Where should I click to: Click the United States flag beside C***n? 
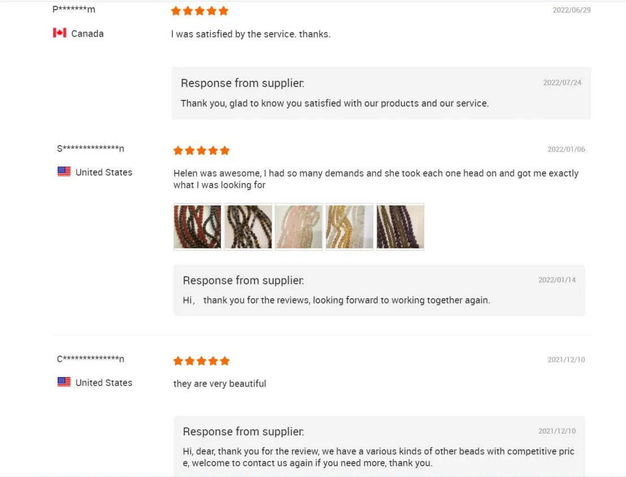coord(64,382)
